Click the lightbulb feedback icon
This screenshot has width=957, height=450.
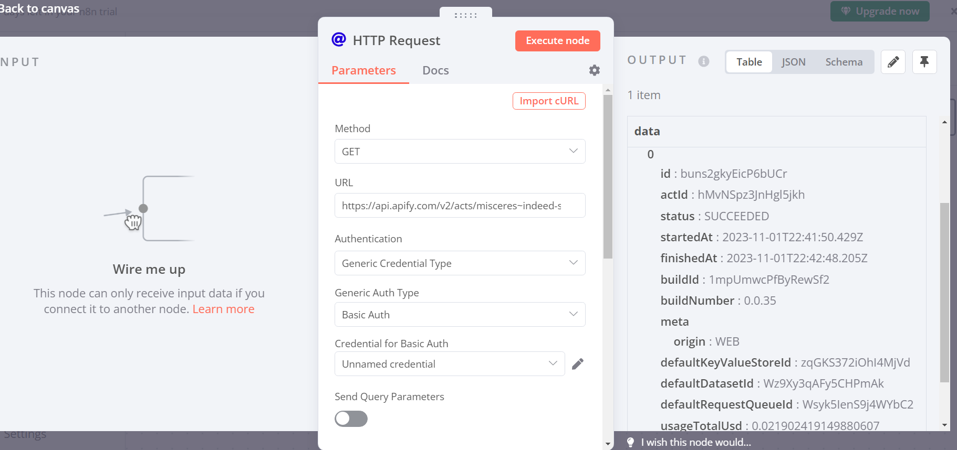click(631, 442)
